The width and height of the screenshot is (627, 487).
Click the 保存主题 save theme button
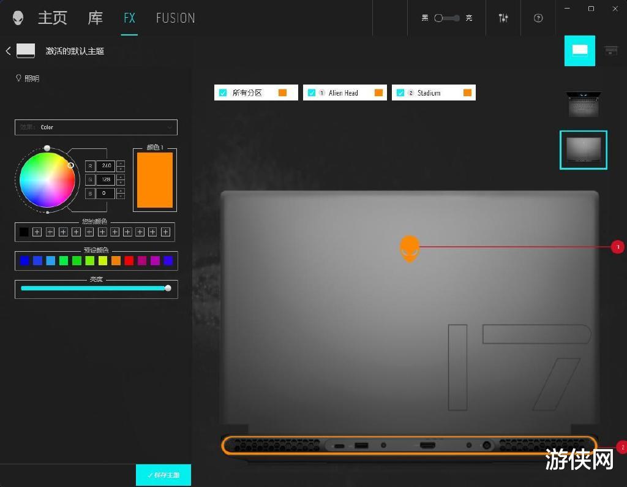[163, 475]
